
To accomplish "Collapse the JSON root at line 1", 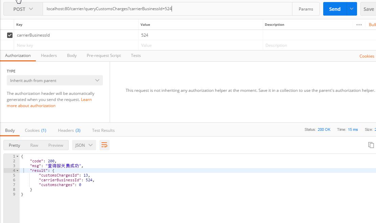I will tap(17, 156).
